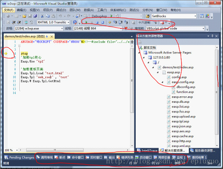Click the Undo arrow icon

tap(60, 16)
